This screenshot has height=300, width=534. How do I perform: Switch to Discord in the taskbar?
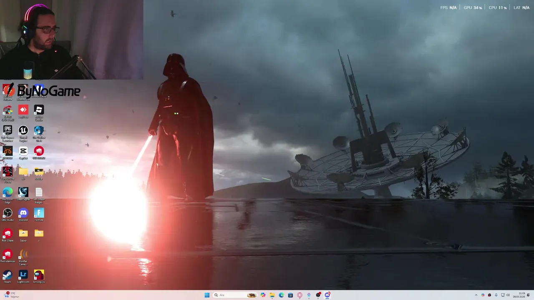pos(327,295)
